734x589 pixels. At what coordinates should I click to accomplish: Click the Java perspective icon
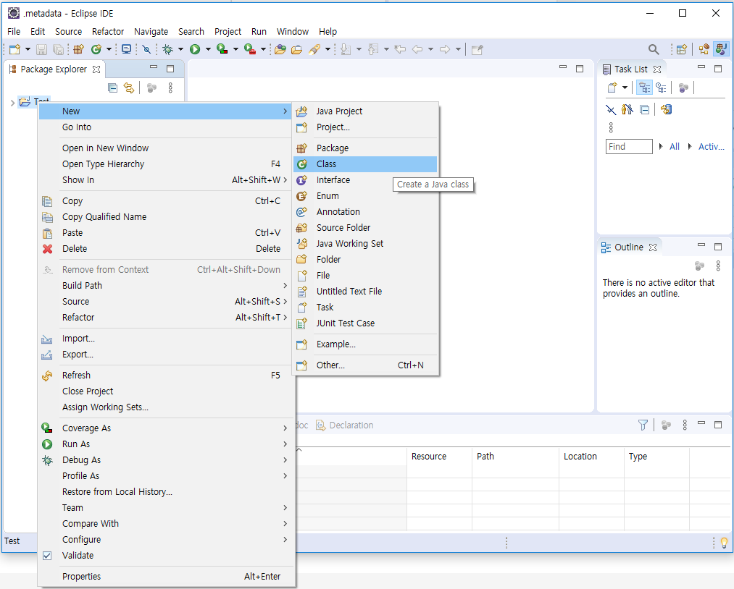[x=721, y=49]
